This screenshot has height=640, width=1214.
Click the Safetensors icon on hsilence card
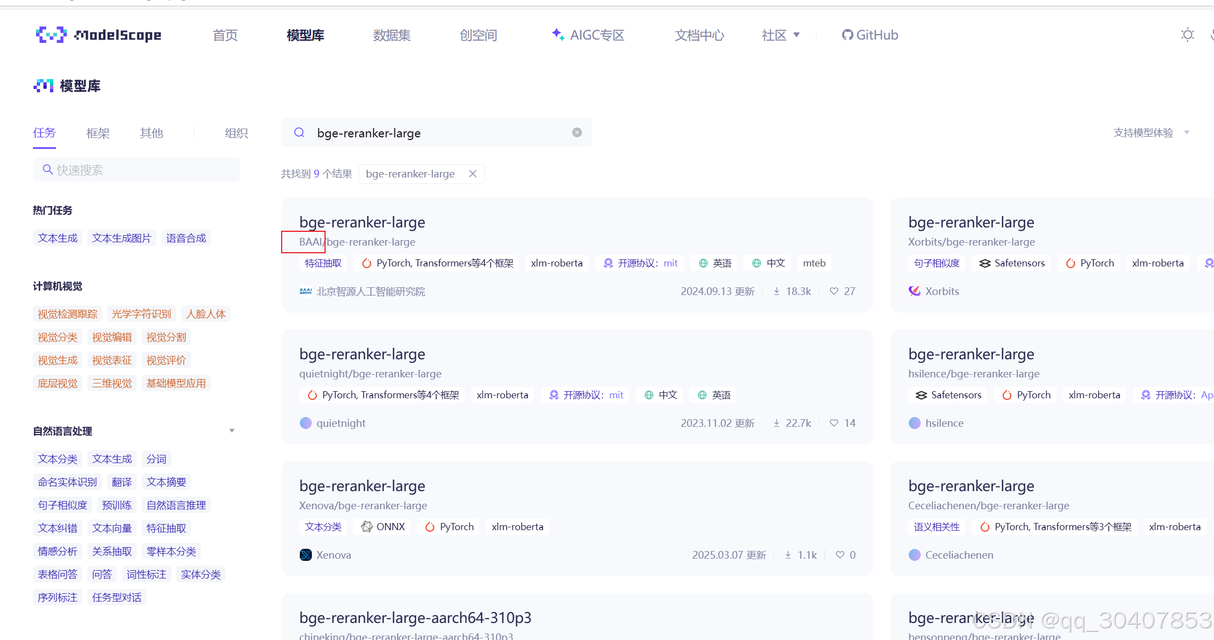coord(920,394)
